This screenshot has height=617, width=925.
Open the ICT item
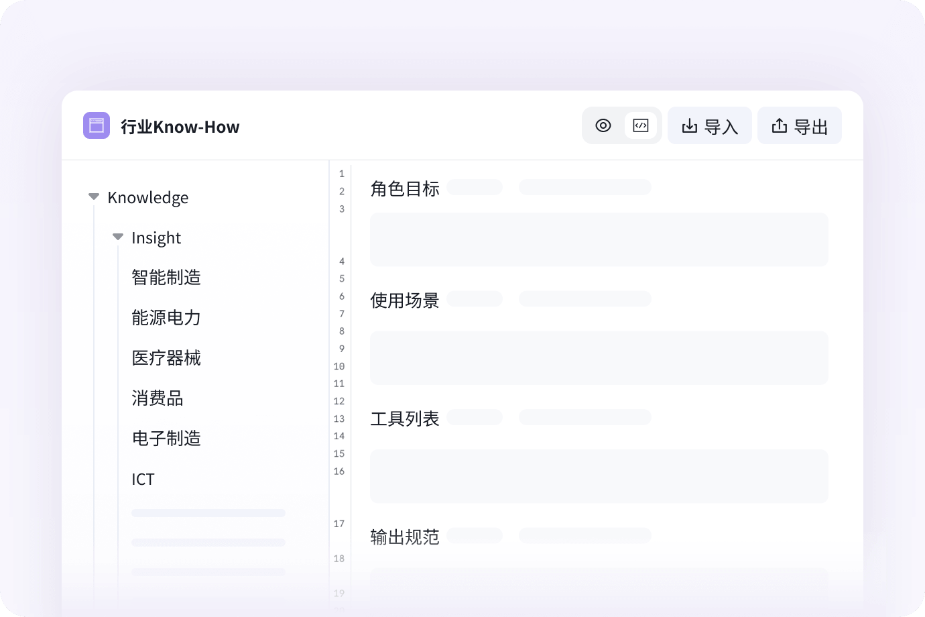(x=143, y=479)
